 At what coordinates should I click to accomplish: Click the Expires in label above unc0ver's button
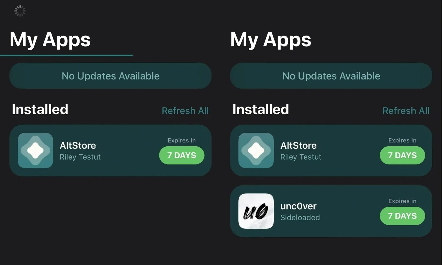(403, 201)
